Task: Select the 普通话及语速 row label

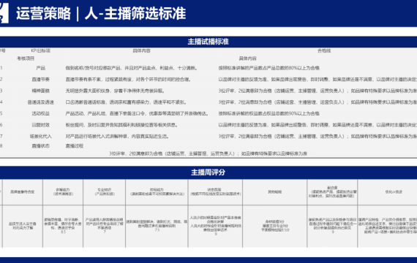Action: pyautogui.click(x=40, y=102)
